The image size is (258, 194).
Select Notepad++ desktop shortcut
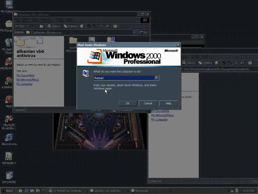(x=9, y=158)
